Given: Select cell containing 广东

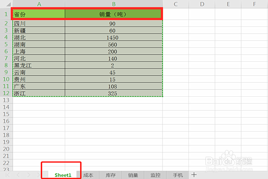Looking at the screenshot, I should click(39, 86).
